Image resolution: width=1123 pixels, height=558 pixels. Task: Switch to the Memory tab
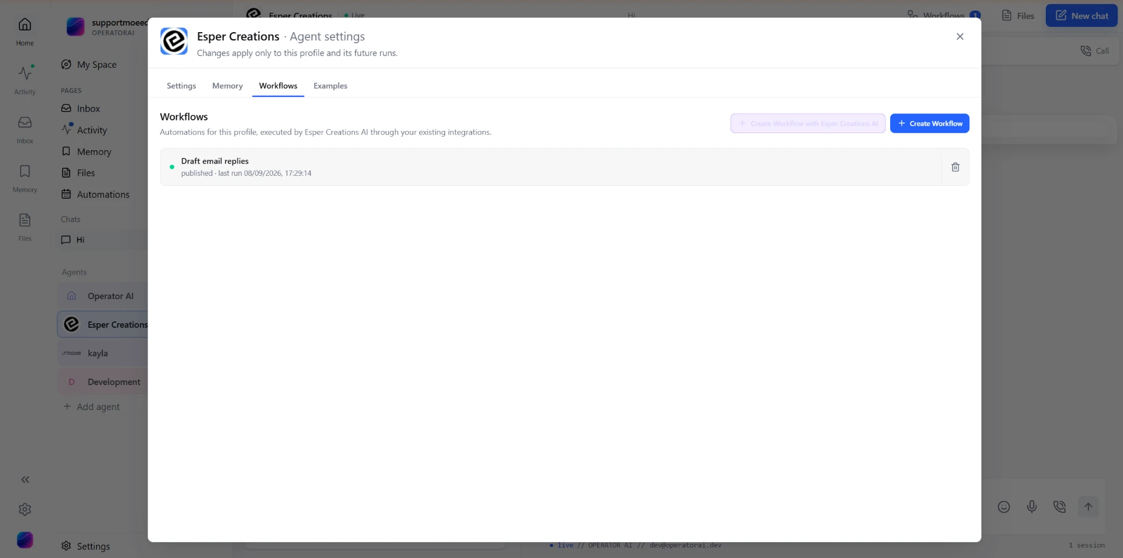[228, 86]
